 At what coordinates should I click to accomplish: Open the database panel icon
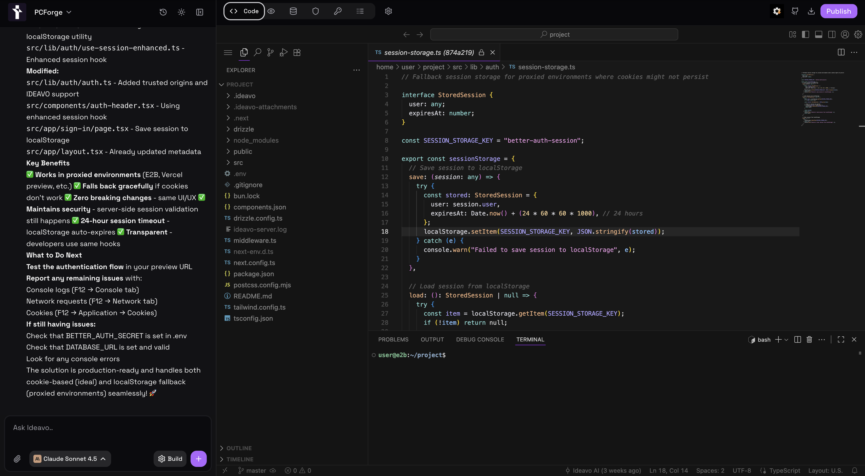[x=293, y=11]
